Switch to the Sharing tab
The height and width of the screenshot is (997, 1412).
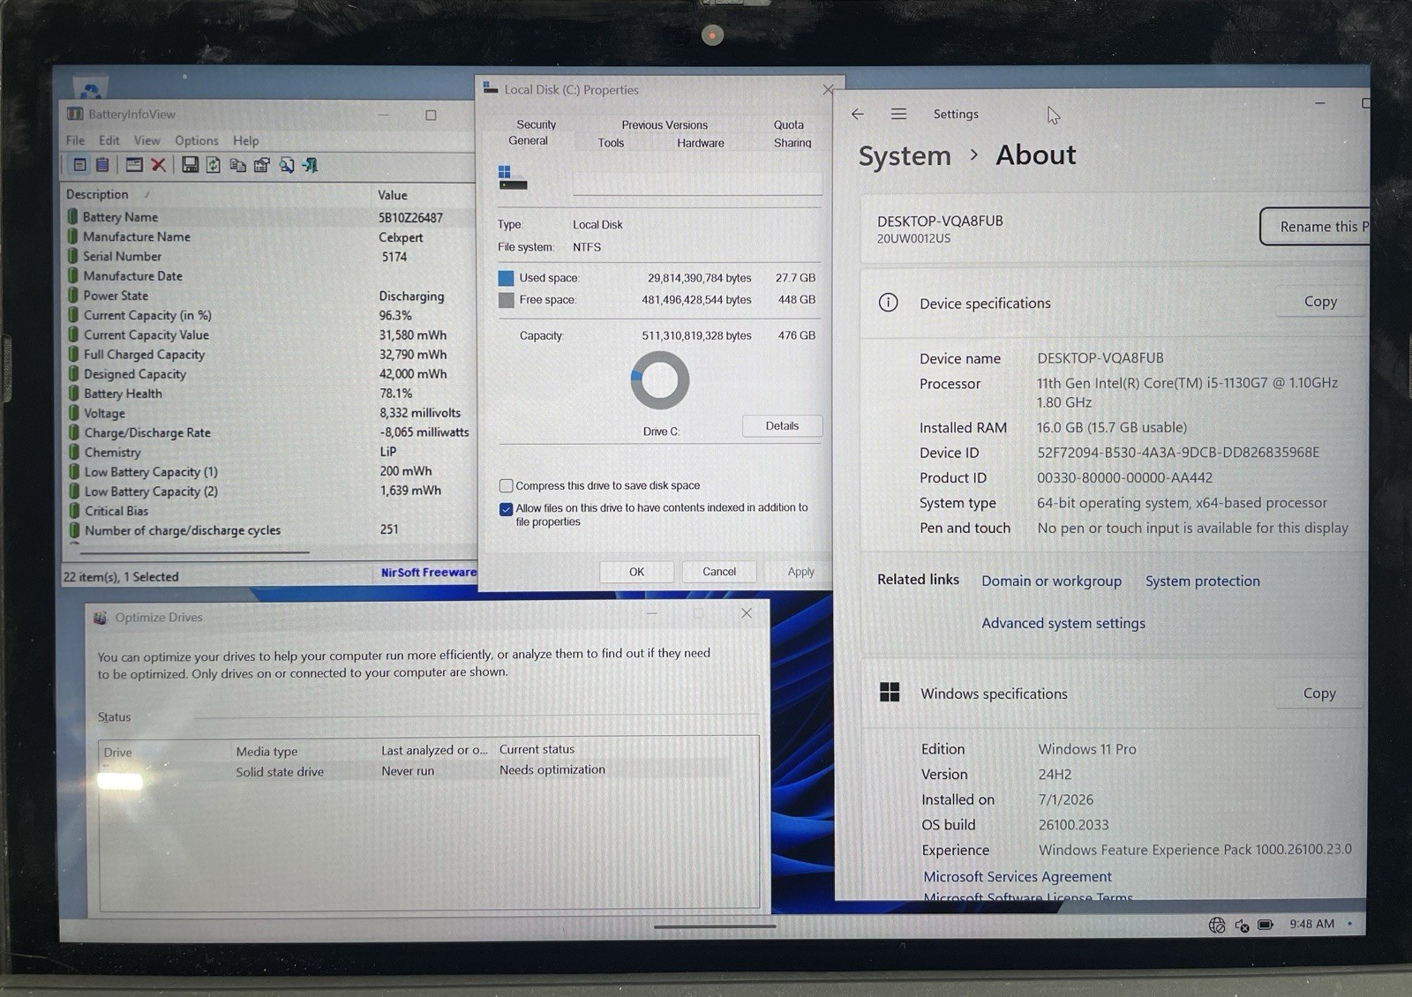pos(792,143)
